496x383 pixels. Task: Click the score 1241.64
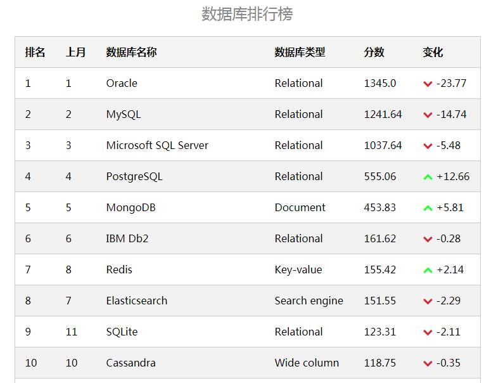pos(383,114)
